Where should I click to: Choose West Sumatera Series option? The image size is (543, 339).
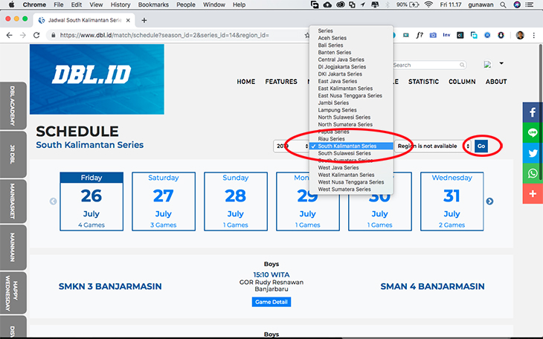coord(344,190)
